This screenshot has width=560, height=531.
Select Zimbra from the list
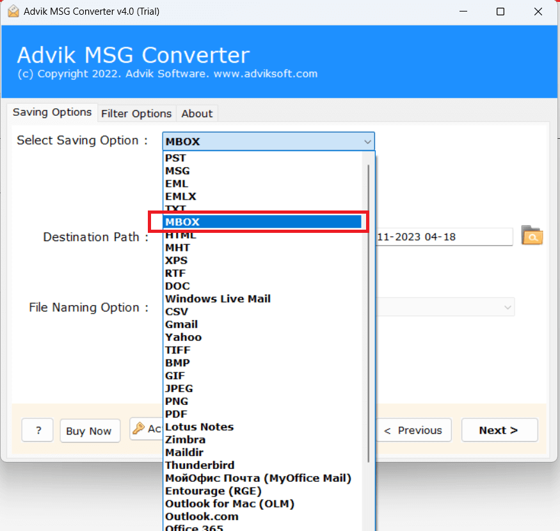[x=263, y=440]
